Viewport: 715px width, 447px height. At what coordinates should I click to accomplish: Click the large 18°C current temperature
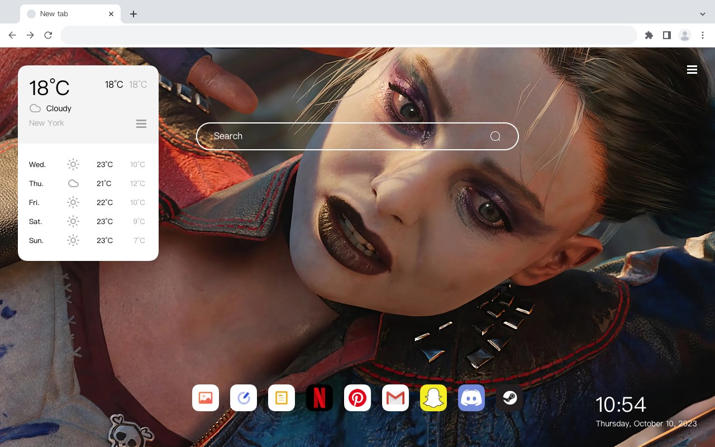(49, 88)
